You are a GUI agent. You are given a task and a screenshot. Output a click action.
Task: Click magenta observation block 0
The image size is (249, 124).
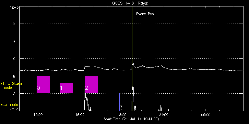43,85
